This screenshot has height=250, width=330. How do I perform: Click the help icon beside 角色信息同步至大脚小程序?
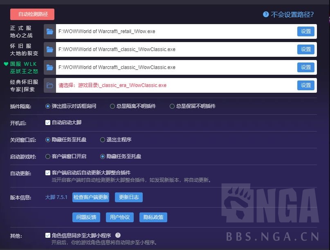pyautogui.click(x=119, y=235)
